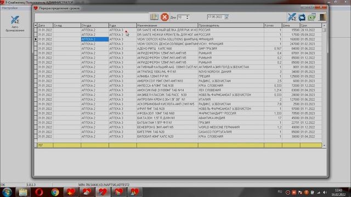This screenshot has height=197, width=351.
Task: Sort by the Цена column header
Action: [x=291, y=25]
